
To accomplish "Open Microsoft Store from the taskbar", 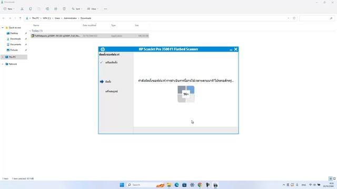I will pos(184,185).
